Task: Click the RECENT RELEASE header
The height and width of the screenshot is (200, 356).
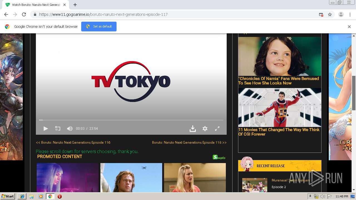Action: pyautogui.click(x=271, y=166)
